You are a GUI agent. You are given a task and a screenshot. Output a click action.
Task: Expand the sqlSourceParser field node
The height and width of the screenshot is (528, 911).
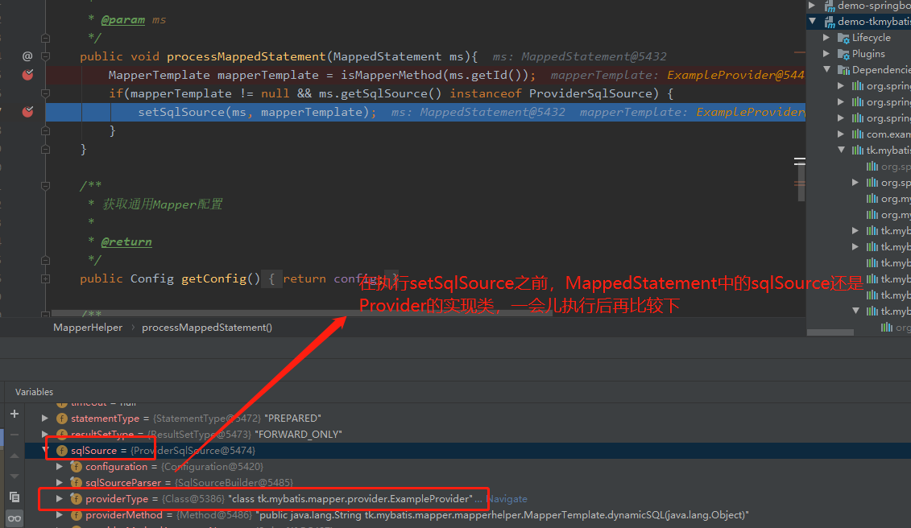pos(60,483)
